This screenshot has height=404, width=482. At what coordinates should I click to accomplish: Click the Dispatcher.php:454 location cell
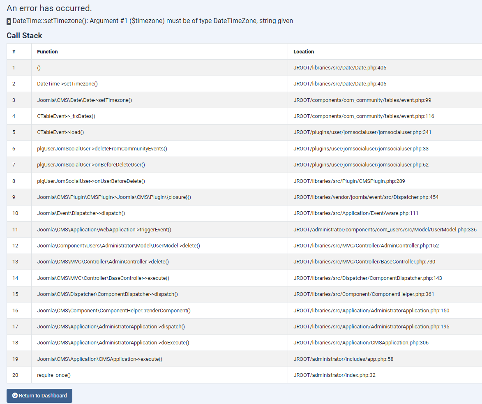pos(366,197)
